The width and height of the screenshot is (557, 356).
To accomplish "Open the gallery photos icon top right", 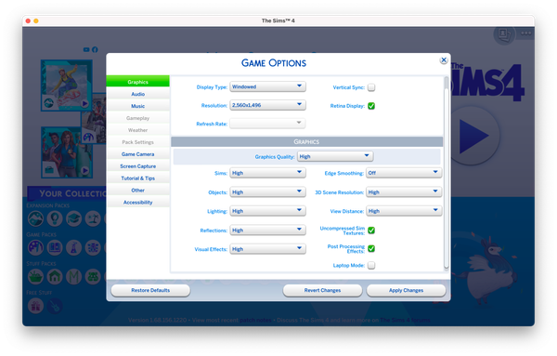I will tap(504, 34).
